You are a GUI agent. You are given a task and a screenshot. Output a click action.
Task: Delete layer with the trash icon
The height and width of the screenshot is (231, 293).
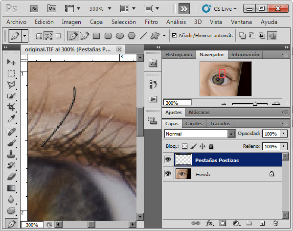pyautogui.click(x=275, y=223)
